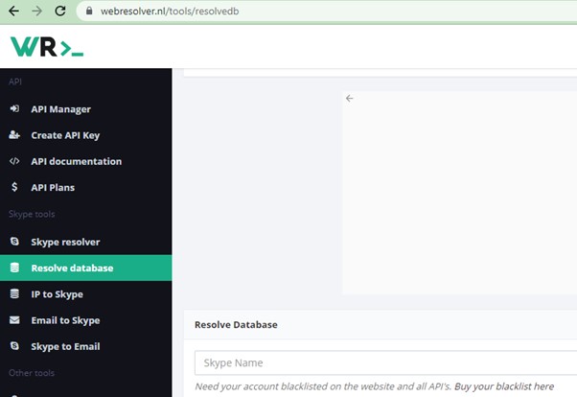Viewport: 577px width, 397px height.
Task: Click the API section label in sidebar
Action: click(15, 82)
